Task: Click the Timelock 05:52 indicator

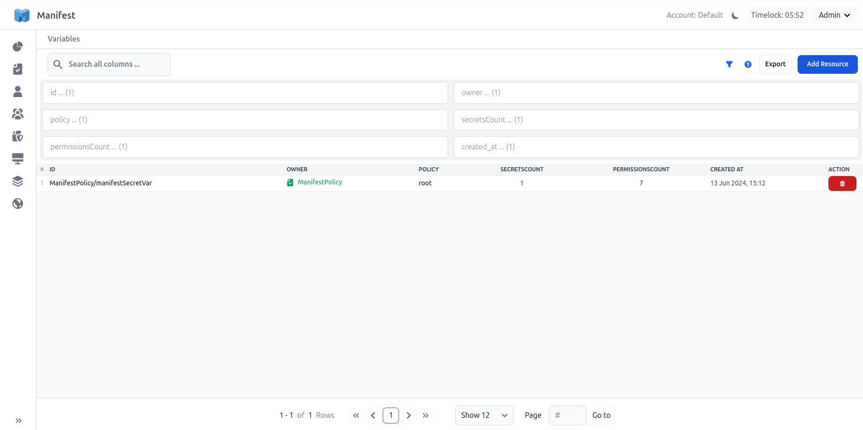Action: [x=777, y=15]
